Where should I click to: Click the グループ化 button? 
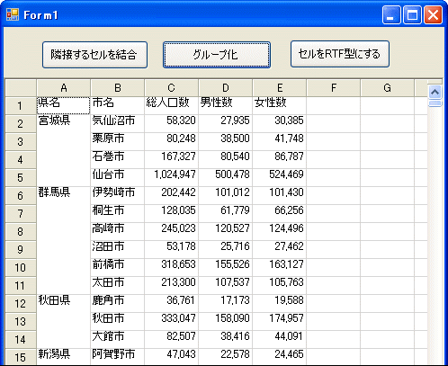(217, 55)
